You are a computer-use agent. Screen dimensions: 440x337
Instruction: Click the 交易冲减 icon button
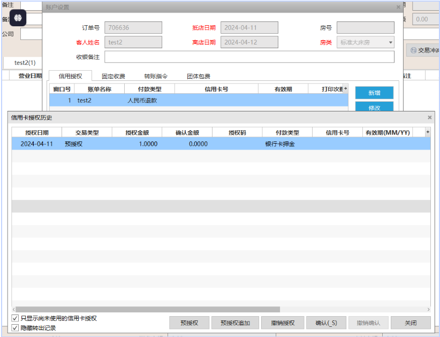point(423,50)
